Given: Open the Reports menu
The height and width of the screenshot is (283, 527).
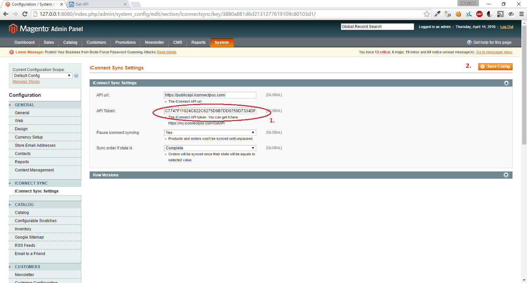Looking at the screenshot, I should [198, 42].
